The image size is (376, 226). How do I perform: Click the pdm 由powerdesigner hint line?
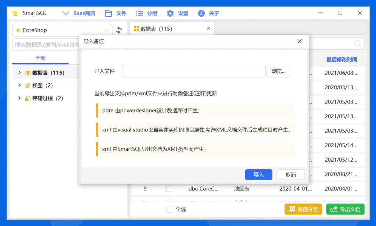[195, 111]
